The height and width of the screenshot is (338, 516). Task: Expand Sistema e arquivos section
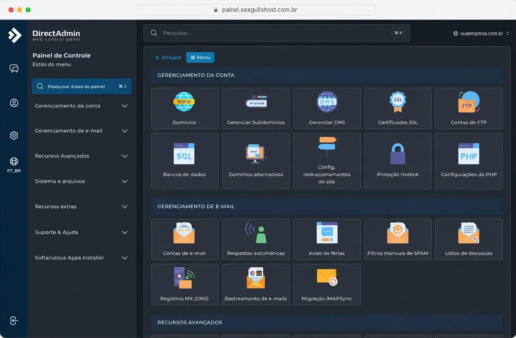tap(81, 181)
